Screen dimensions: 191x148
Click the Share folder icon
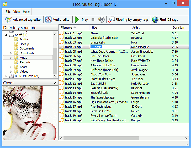tap(16, 67)
